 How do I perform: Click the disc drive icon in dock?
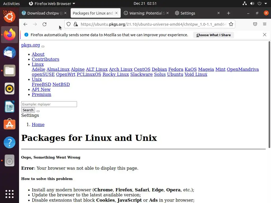(10, 160)
